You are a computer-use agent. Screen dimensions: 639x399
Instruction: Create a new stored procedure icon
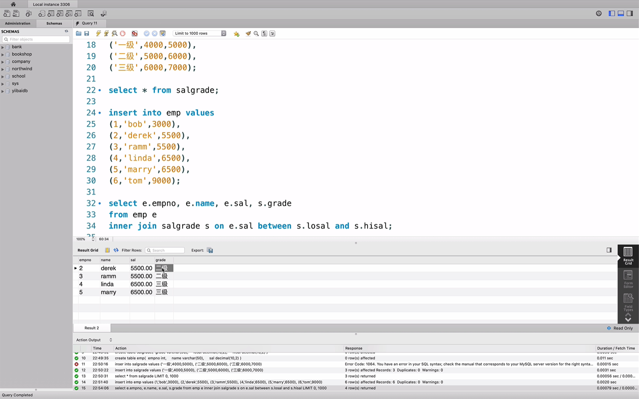(x=69, y=13)
